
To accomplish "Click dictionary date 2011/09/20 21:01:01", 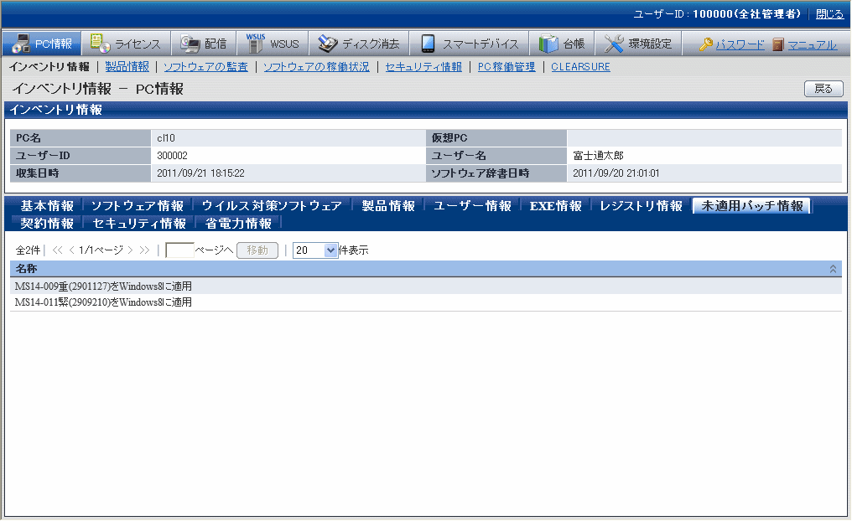I will (x=616, y=173).
